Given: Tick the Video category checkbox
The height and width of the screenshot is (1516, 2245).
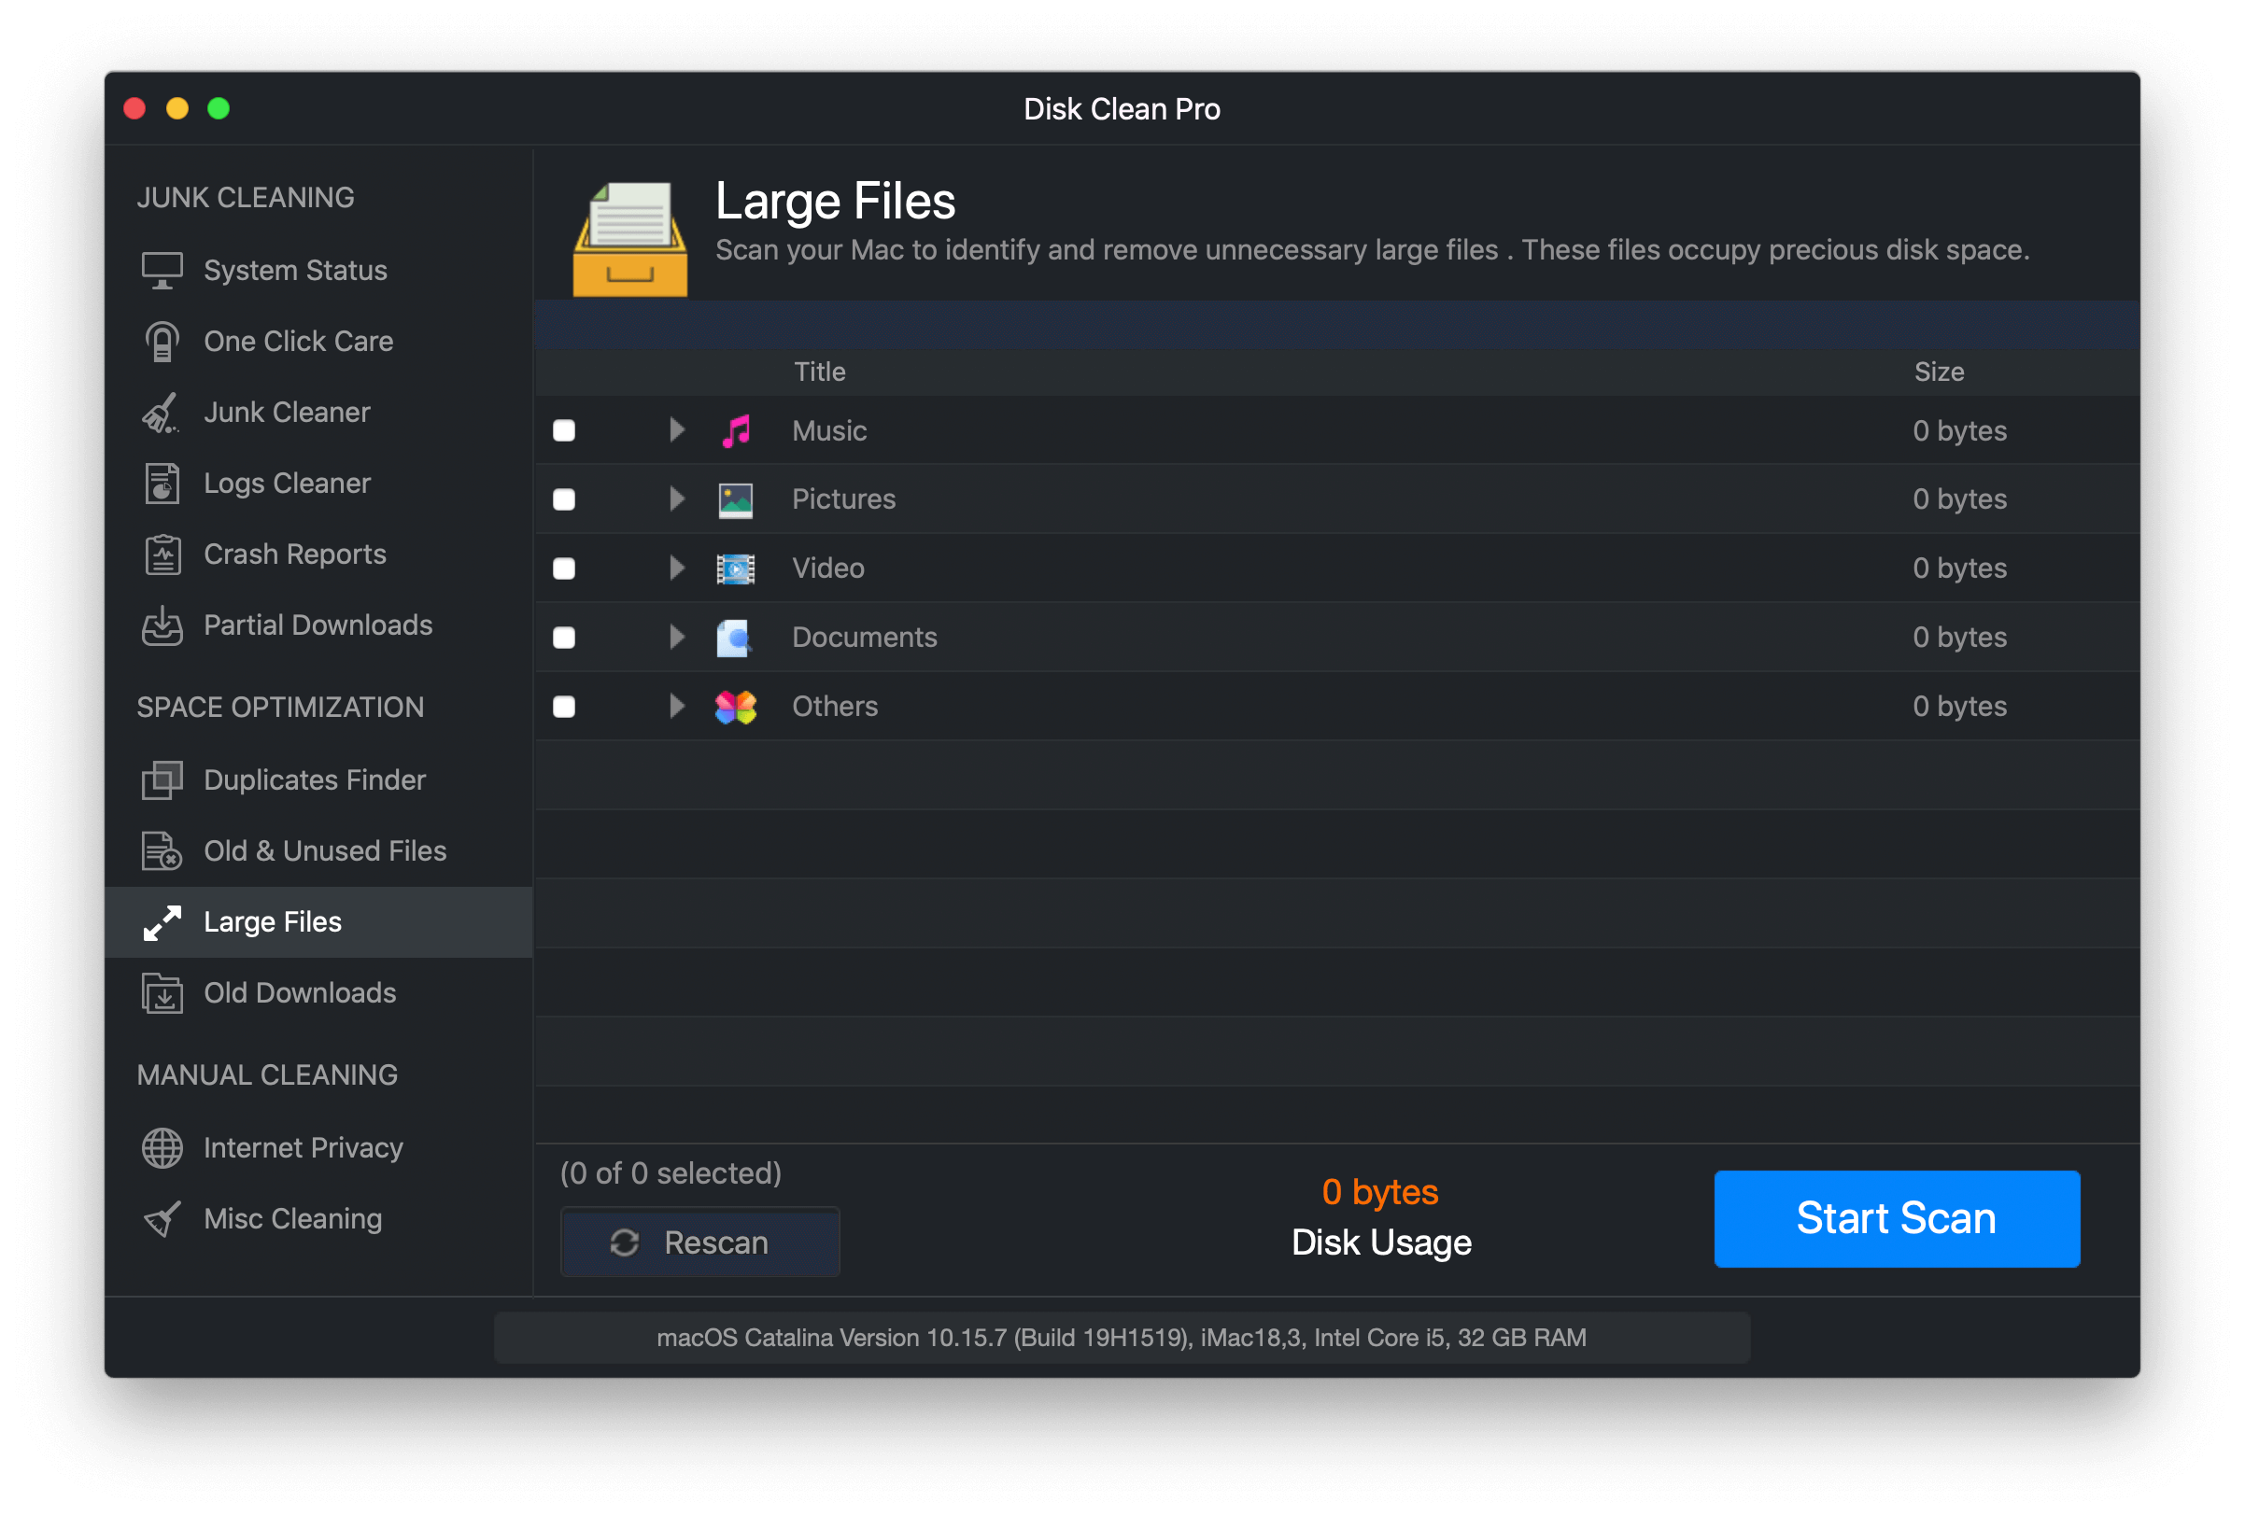Looking at the screenshot, I should 564,568.
